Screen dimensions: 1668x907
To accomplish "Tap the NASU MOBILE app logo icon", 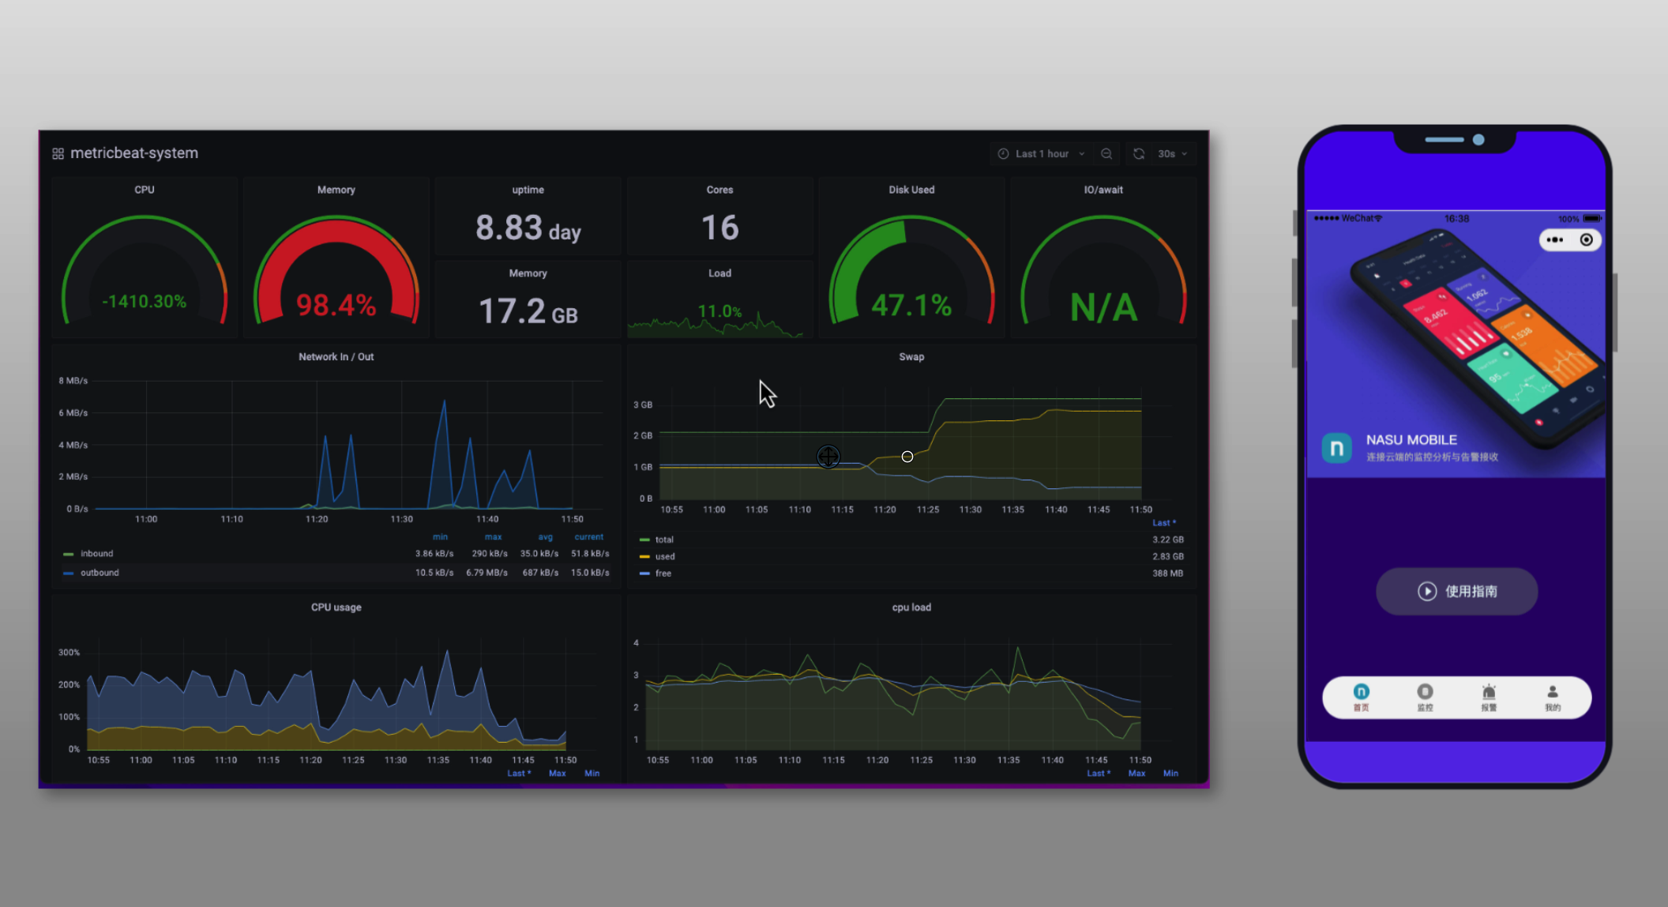I will (1336, 449).
